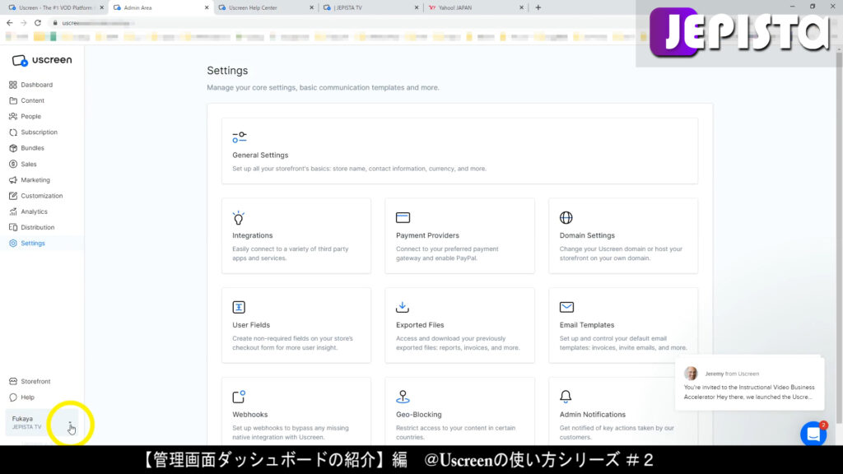Image resolution: width=843 pixels, height=474 pixels.
Task: Click the Uscreen logo
Action: coord(42,60)
